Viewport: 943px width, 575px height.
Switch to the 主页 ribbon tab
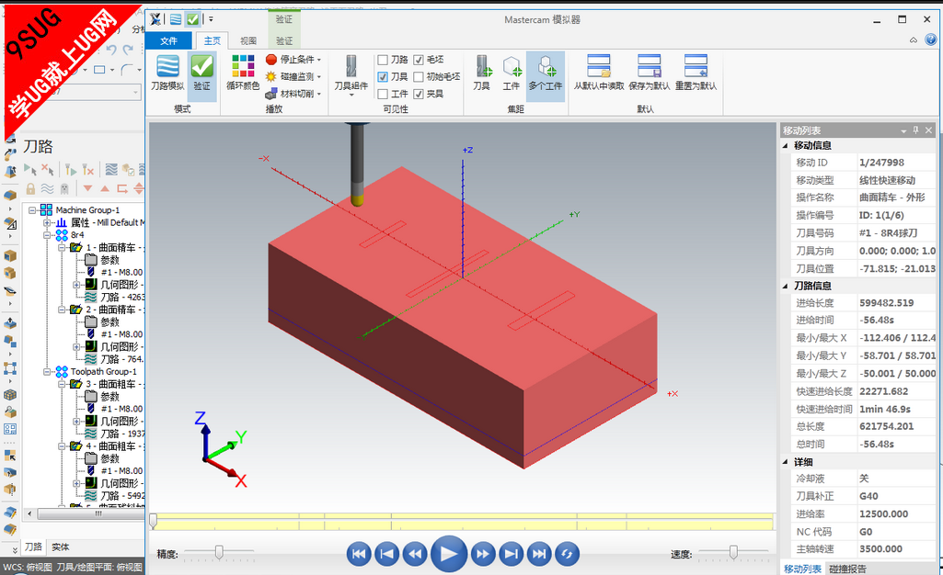pos(213,40)
